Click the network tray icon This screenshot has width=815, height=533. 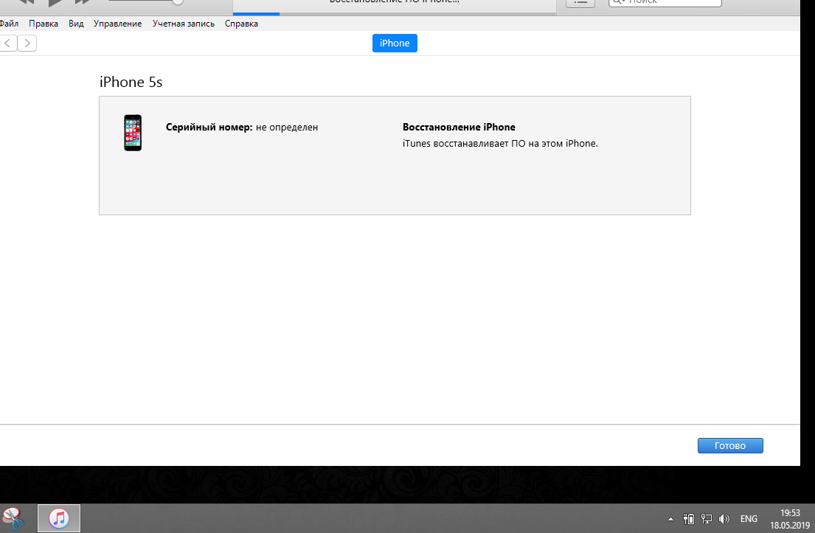tap(707, 518)
